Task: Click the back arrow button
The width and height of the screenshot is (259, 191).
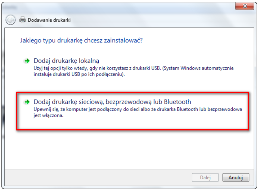Action: pos(10,20)
